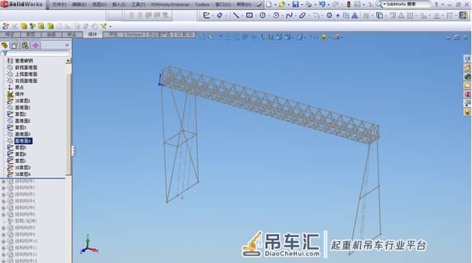Image resolution: width=472 pixels, height=263 pixels.
Task: Select the Point sketch tool
Action: tap(338, 15)
